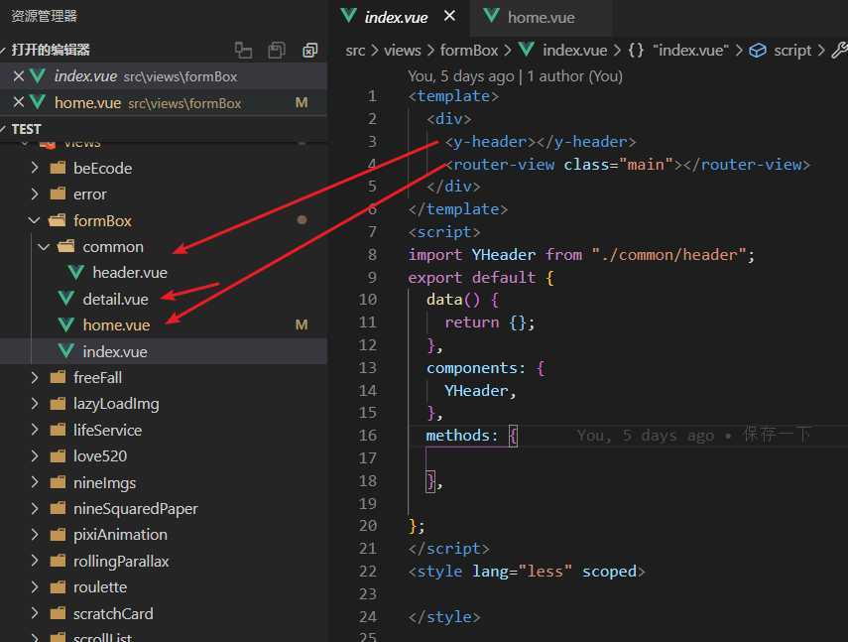Expand the error folder

(35, 193)
